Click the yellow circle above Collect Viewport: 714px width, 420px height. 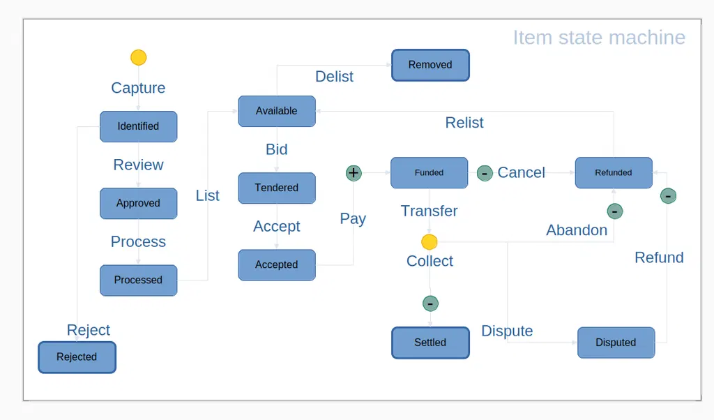pos(429,242)
